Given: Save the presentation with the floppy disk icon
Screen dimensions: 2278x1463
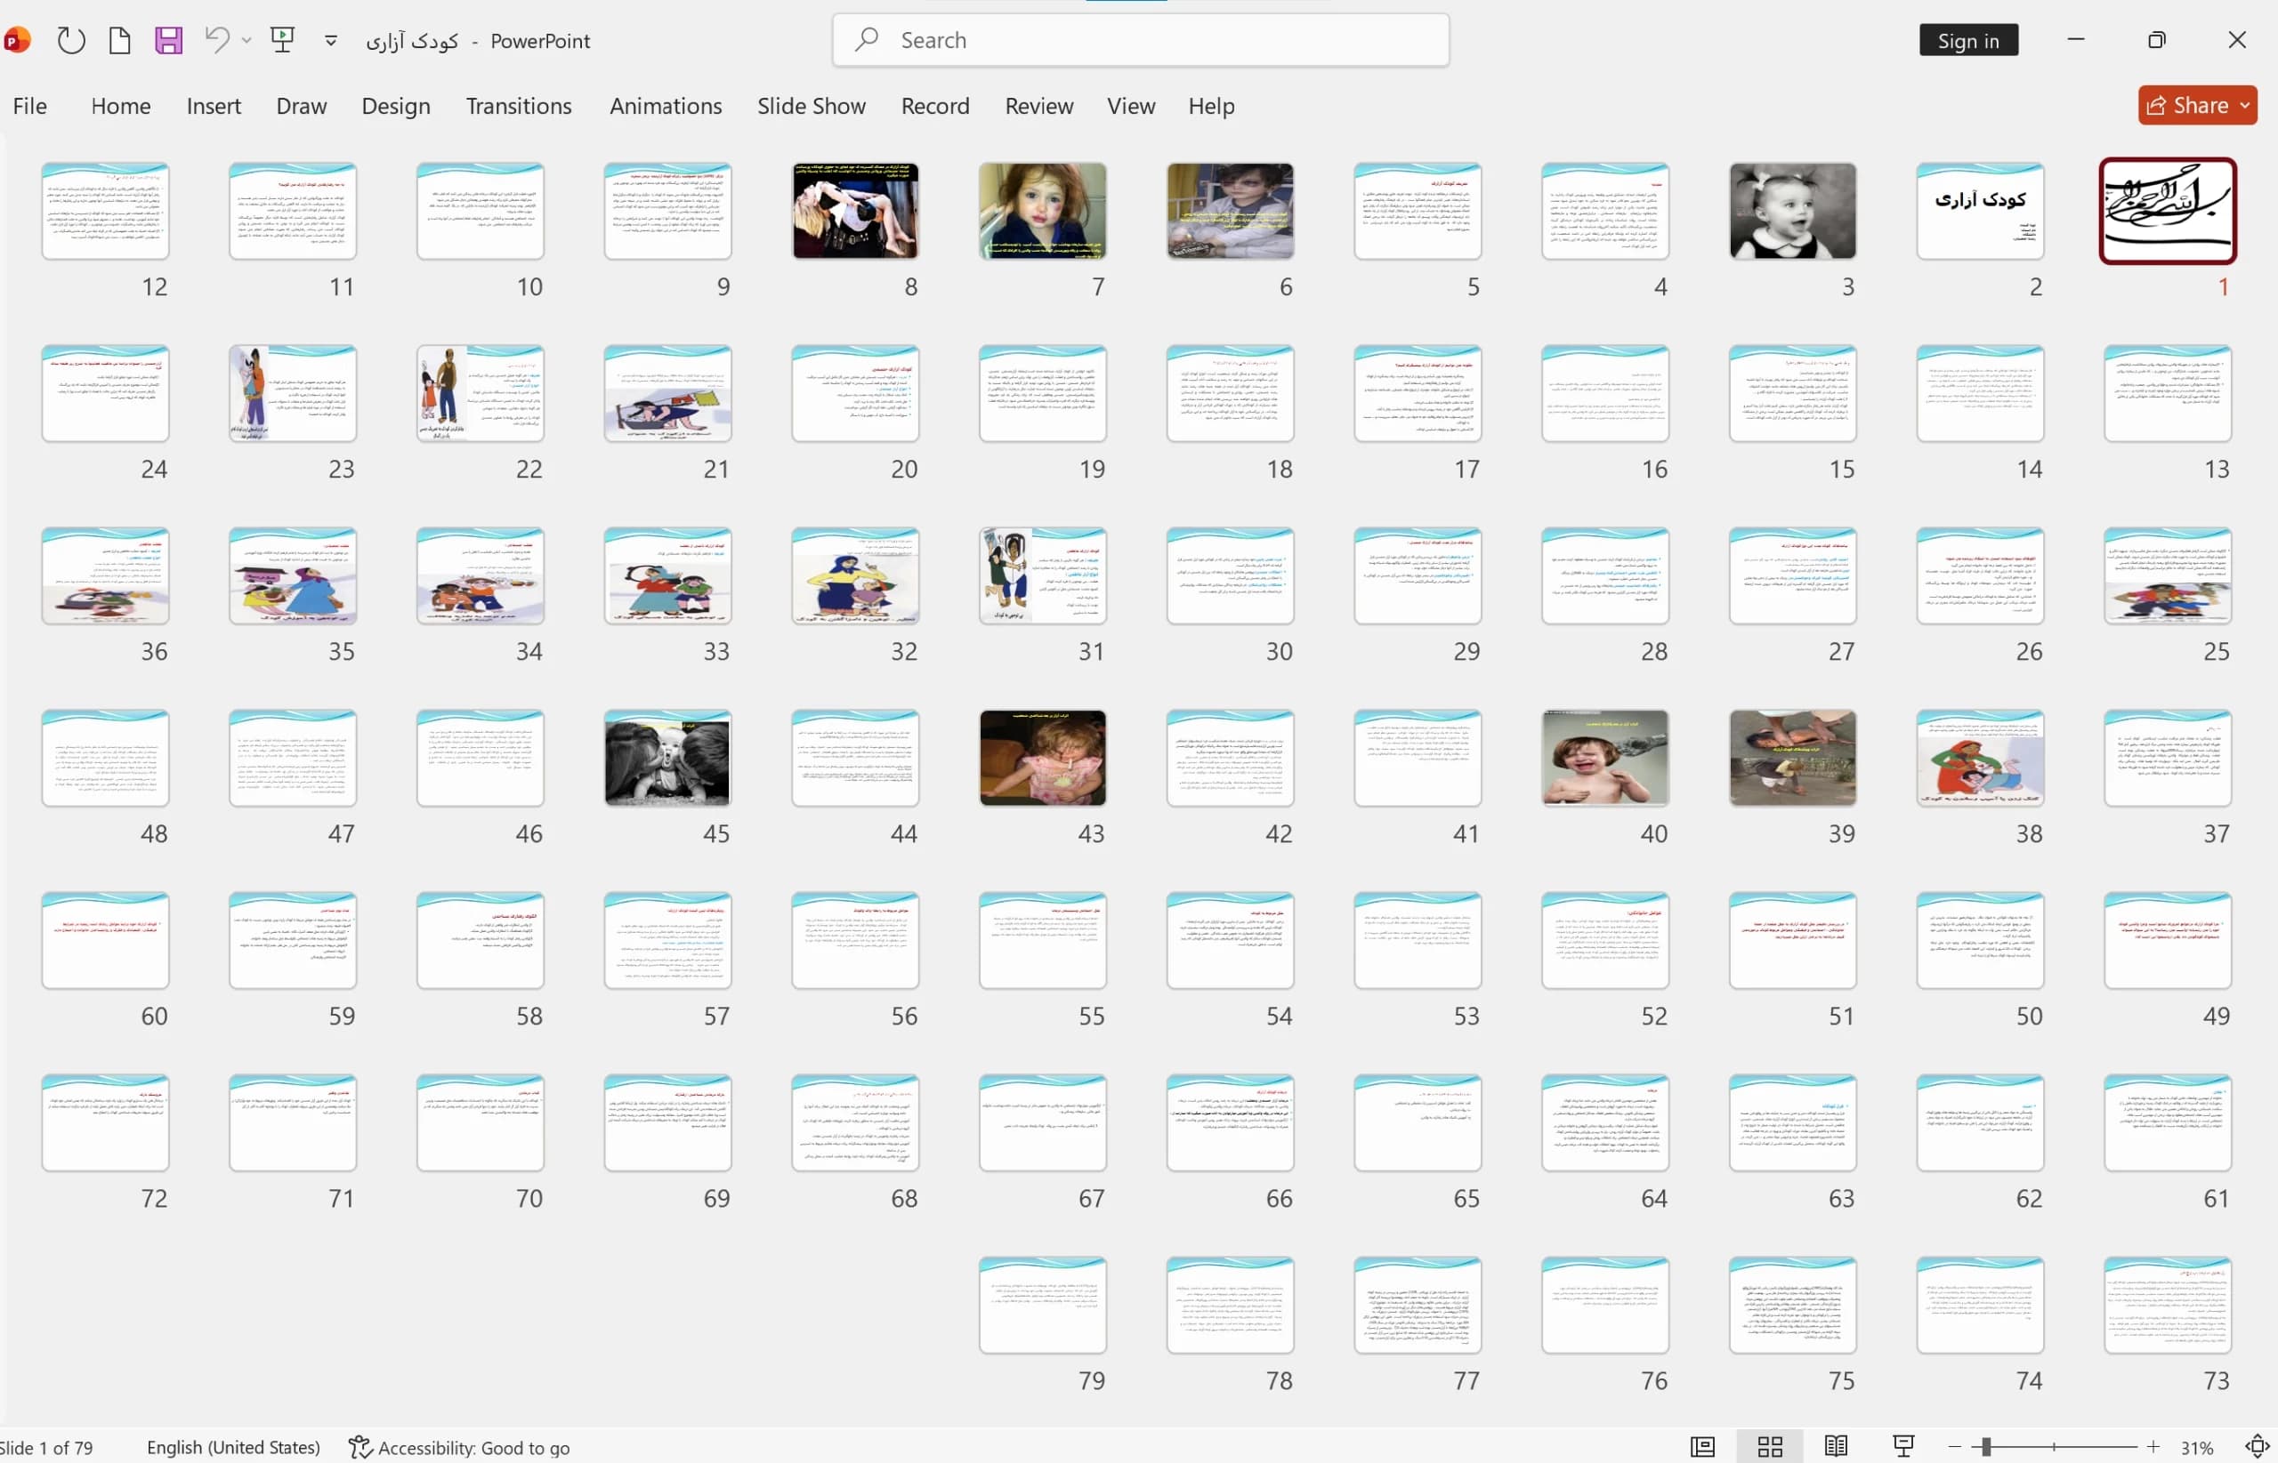Looking at the screenshot, I should click(x=168, y=41).
